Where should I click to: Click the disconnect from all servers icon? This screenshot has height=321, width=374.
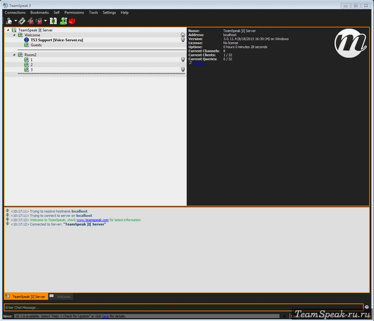(39, 21)
